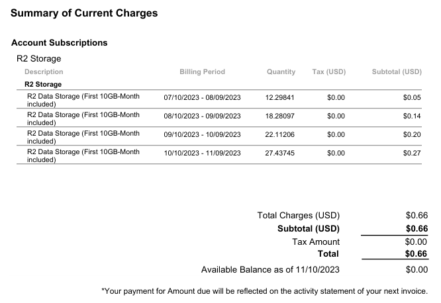Viewport: 441px width, 303px height.
Task: Click the Subtotal (USD) column header
Action: [397, 71]
